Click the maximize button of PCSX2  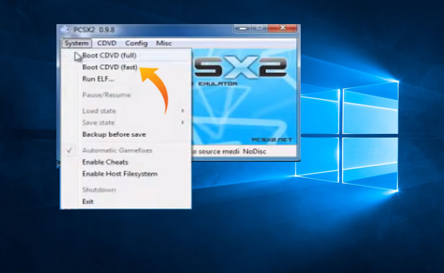click(x=259, y=28)
